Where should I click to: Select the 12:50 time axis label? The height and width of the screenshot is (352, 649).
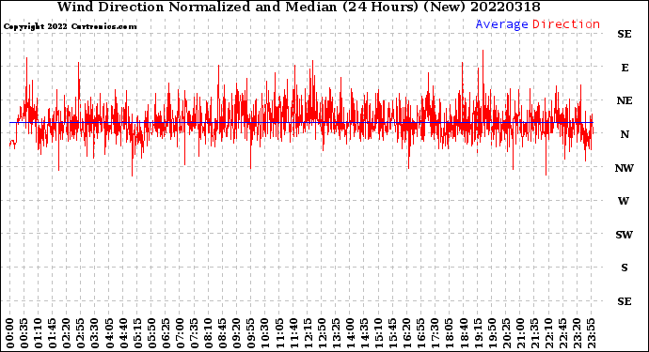(x=322, y=333)
